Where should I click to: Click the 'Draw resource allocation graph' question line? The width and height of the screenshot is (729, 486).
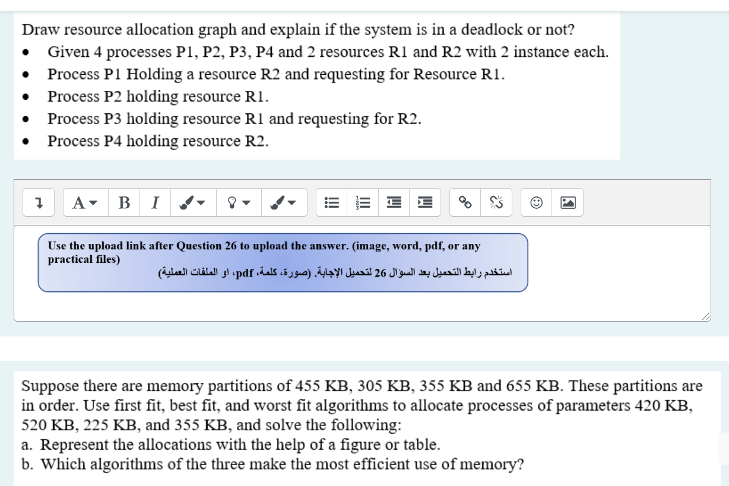click(298, 29)
